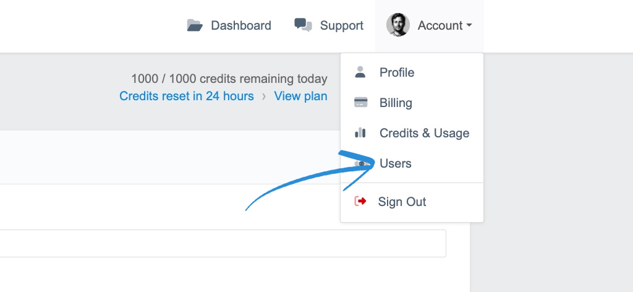Image resolution: width=633 pixels, height=292 pixels.
Task: Follow the Credits reset in 24 hours link
Action: pos(187,96)
